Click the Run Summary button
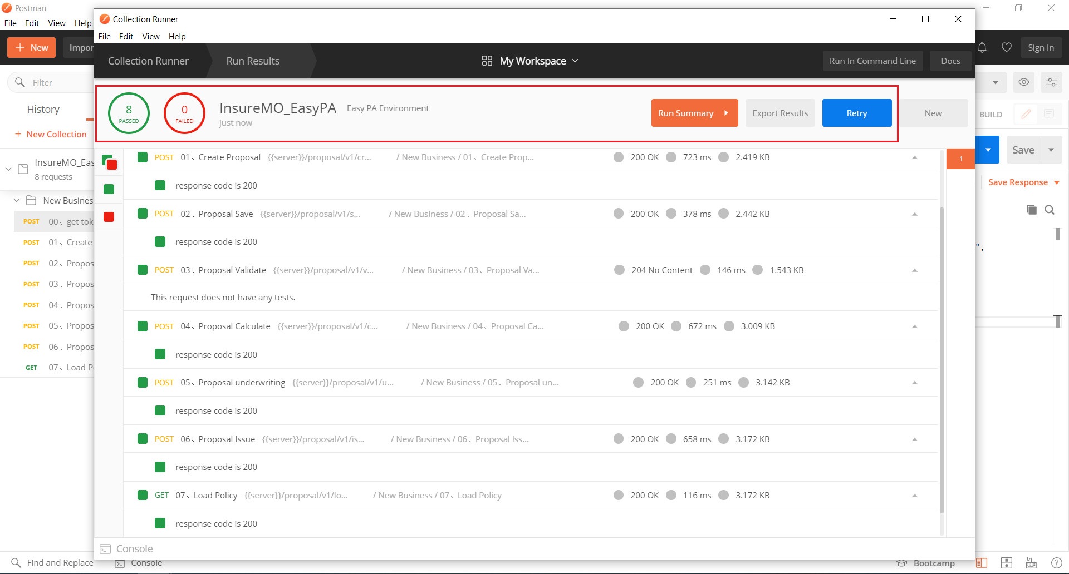This screenshot has height=574, width=1069. 694,113
